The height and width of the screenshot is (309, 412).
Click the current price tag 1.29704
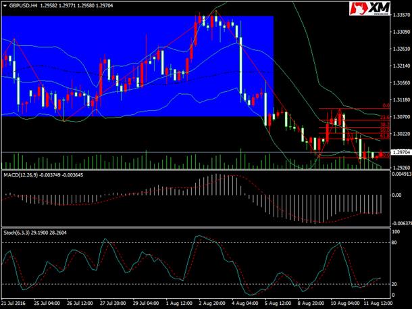(x=401, y=152)
